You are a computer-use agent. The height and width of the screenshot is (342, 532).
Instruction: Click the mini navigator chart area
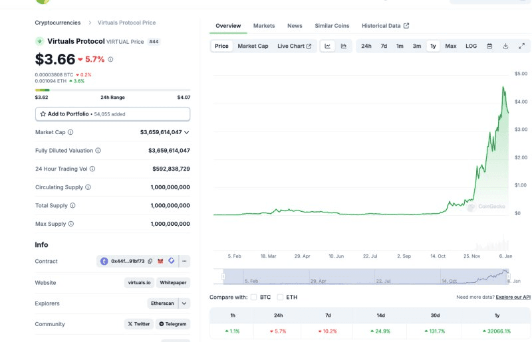click(366, 276)
